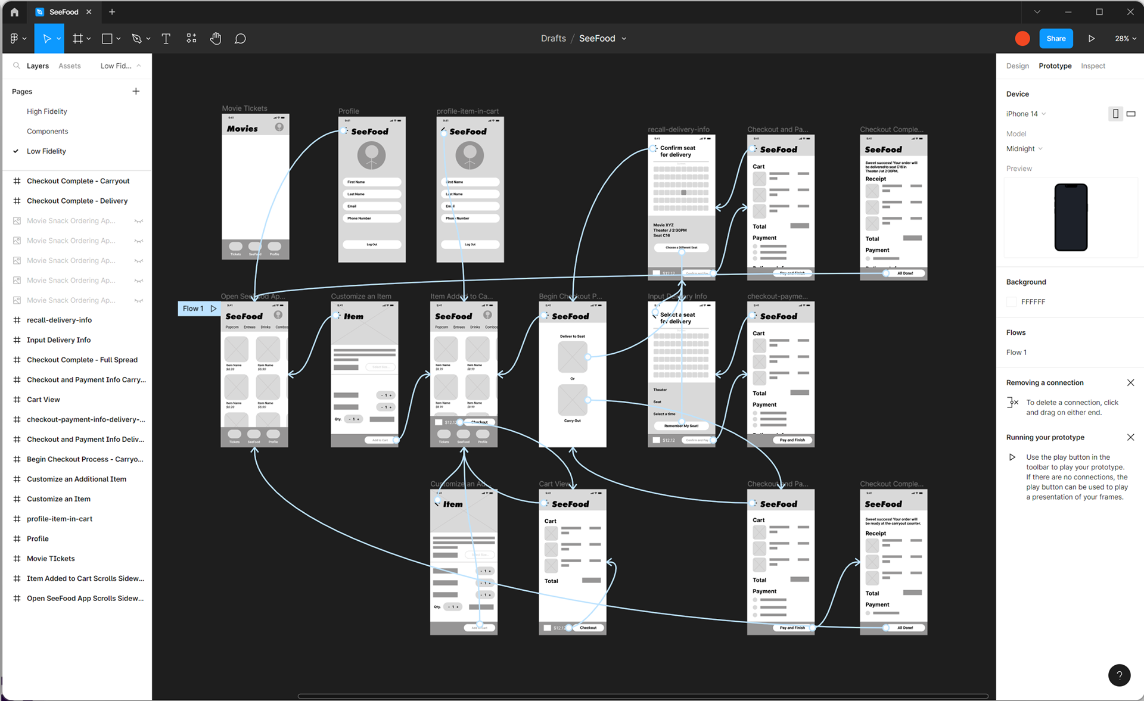
Task: Search layers with magnifier icon
Action: (17, 66)
